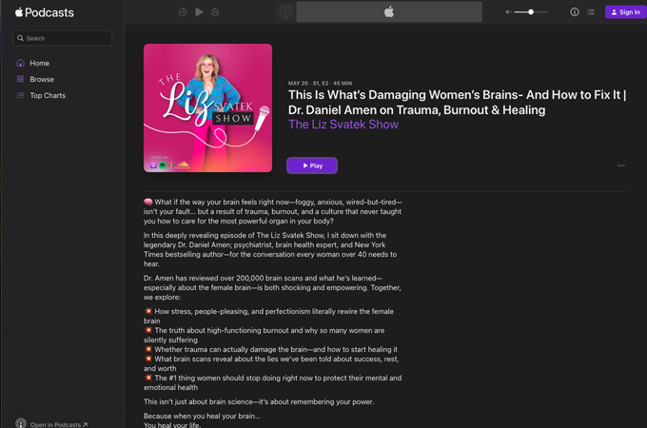Click the magnifier icon in Search
Screen dimensions: 647x428
20,38
